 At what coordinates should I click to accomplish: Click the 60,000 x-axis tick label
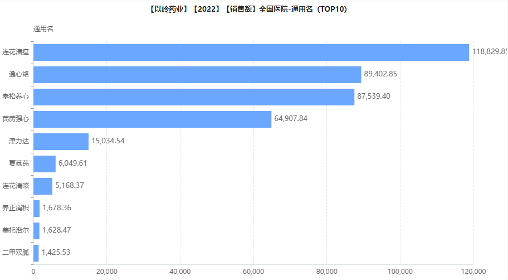pos(253,272)
